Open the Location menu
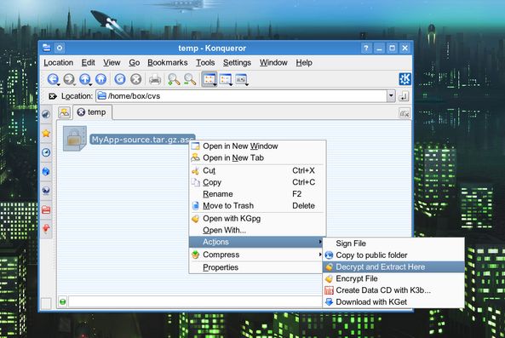This screenshot has height=338, width=505. point(58,62)
